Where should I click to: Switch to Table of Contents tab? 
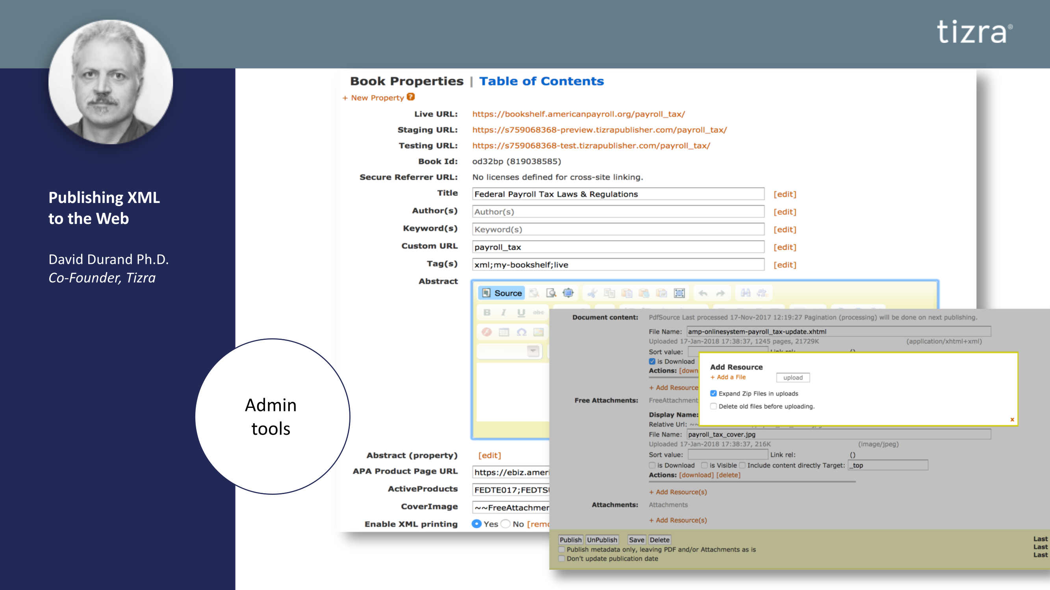[x=541, y=81]
